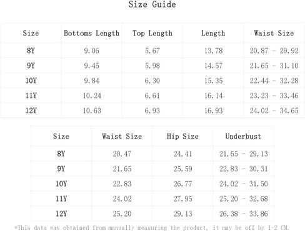Select waist range 23.23 - 33.46
The width and height of the screenshot is (305, 231).
[274, 96]
